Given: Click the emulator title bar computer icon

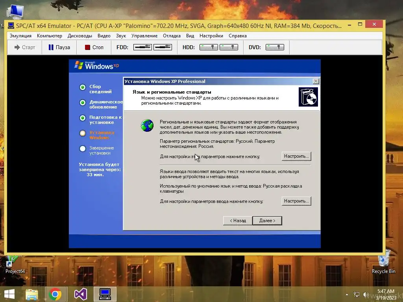Looking at the screenshot, I should pyautogui.click(x=11, y=26).
